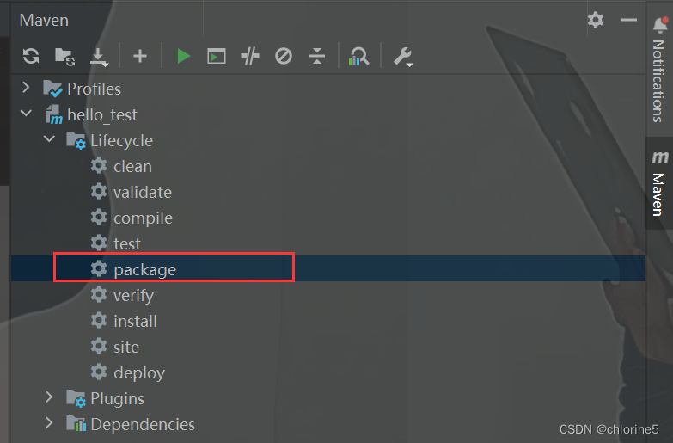Click the Plugins folder icon
The image size is (673, 443).
point(76,398)
